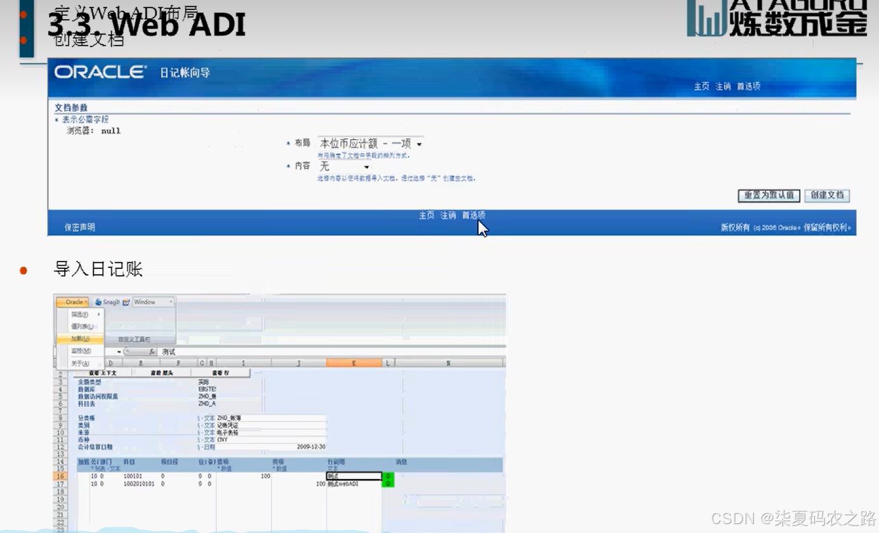Click the green upload status flag on row 17
The width and height of the screenshot is (879, 533).
click(389, 482)
